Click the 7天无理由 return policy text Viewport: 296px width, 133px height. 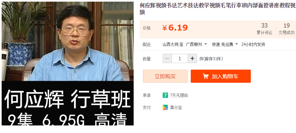[x=179, y=96]
